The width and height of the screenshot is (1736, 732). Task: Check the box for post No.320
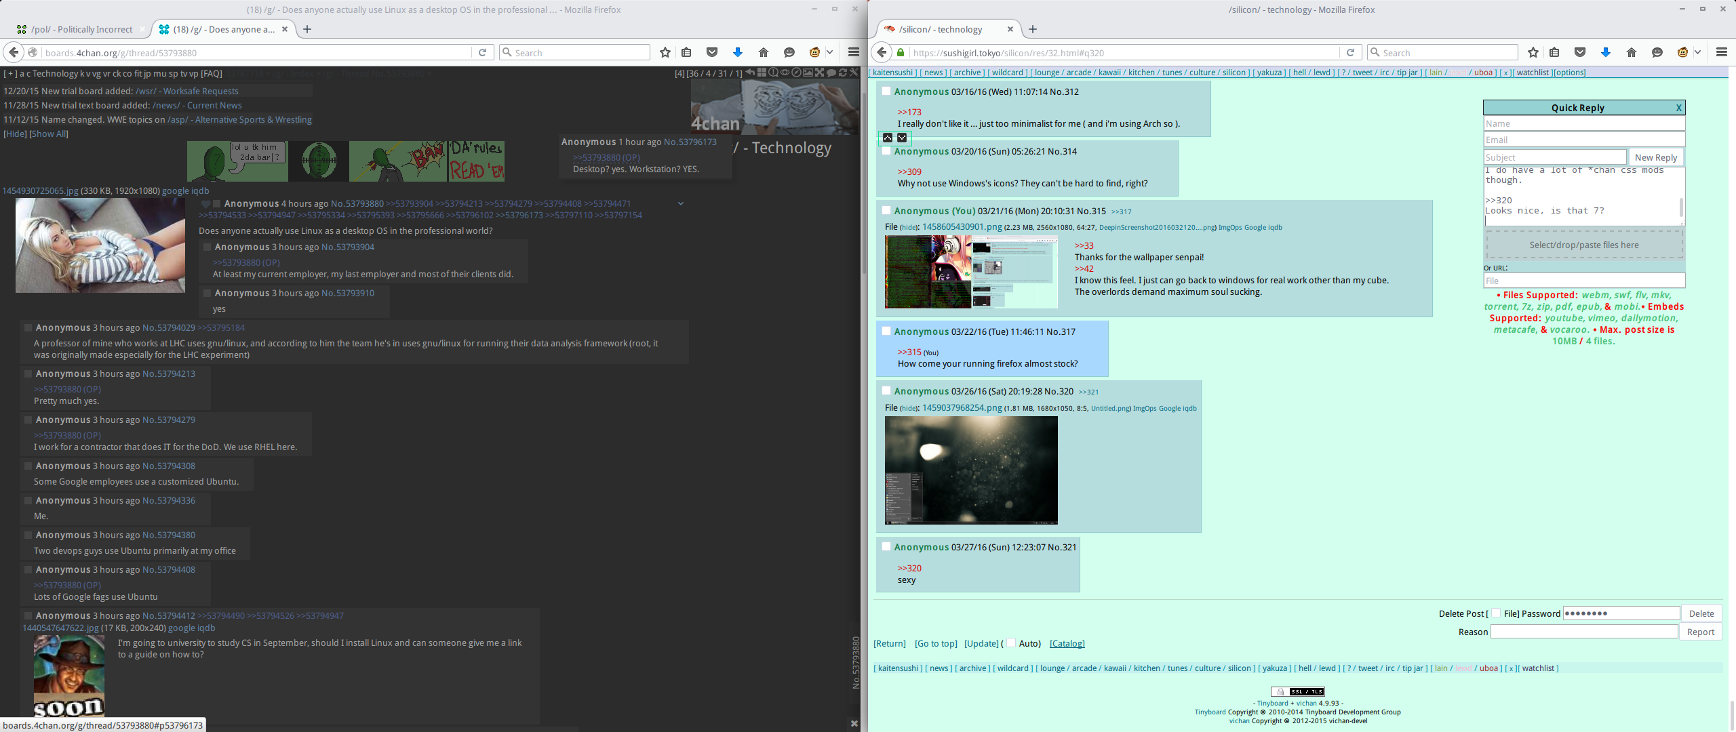tap(886, 390)
